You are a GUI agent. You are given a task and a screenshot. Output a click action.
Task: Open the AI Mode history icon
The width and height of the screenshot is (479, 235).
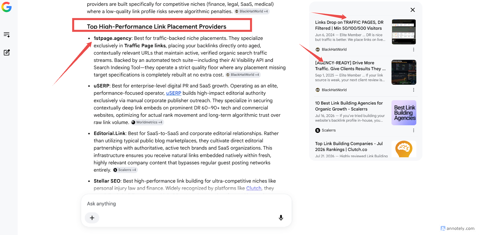click(7, 35)
